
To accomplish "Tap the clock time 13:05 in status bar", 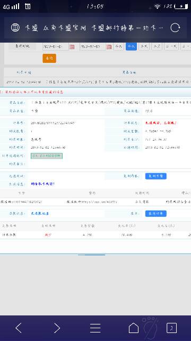I will click(x=95, y=6).
